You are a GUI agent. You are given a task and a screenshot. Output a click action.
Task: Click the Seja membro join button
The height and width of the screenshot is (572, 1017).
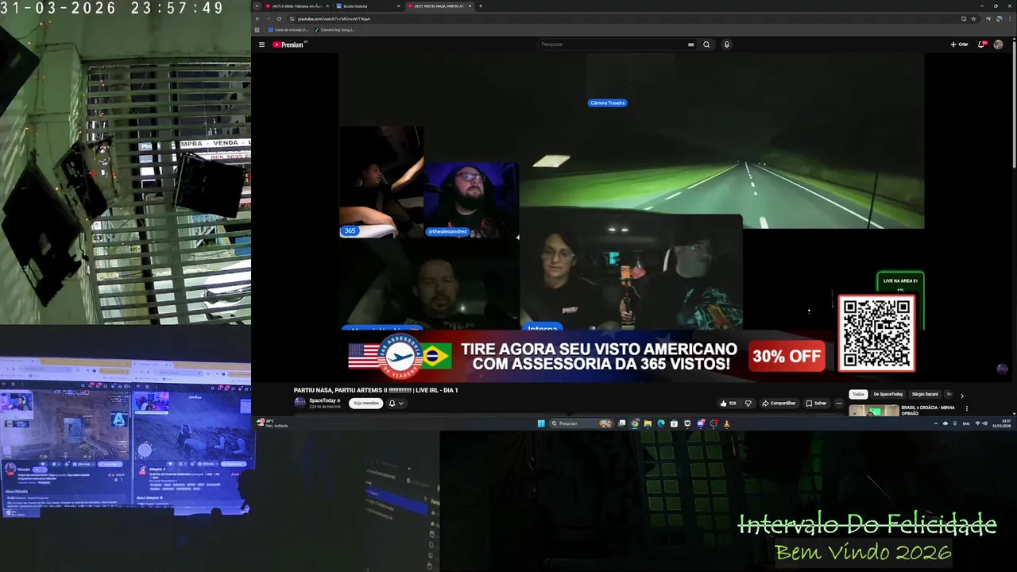click(365, 403)
